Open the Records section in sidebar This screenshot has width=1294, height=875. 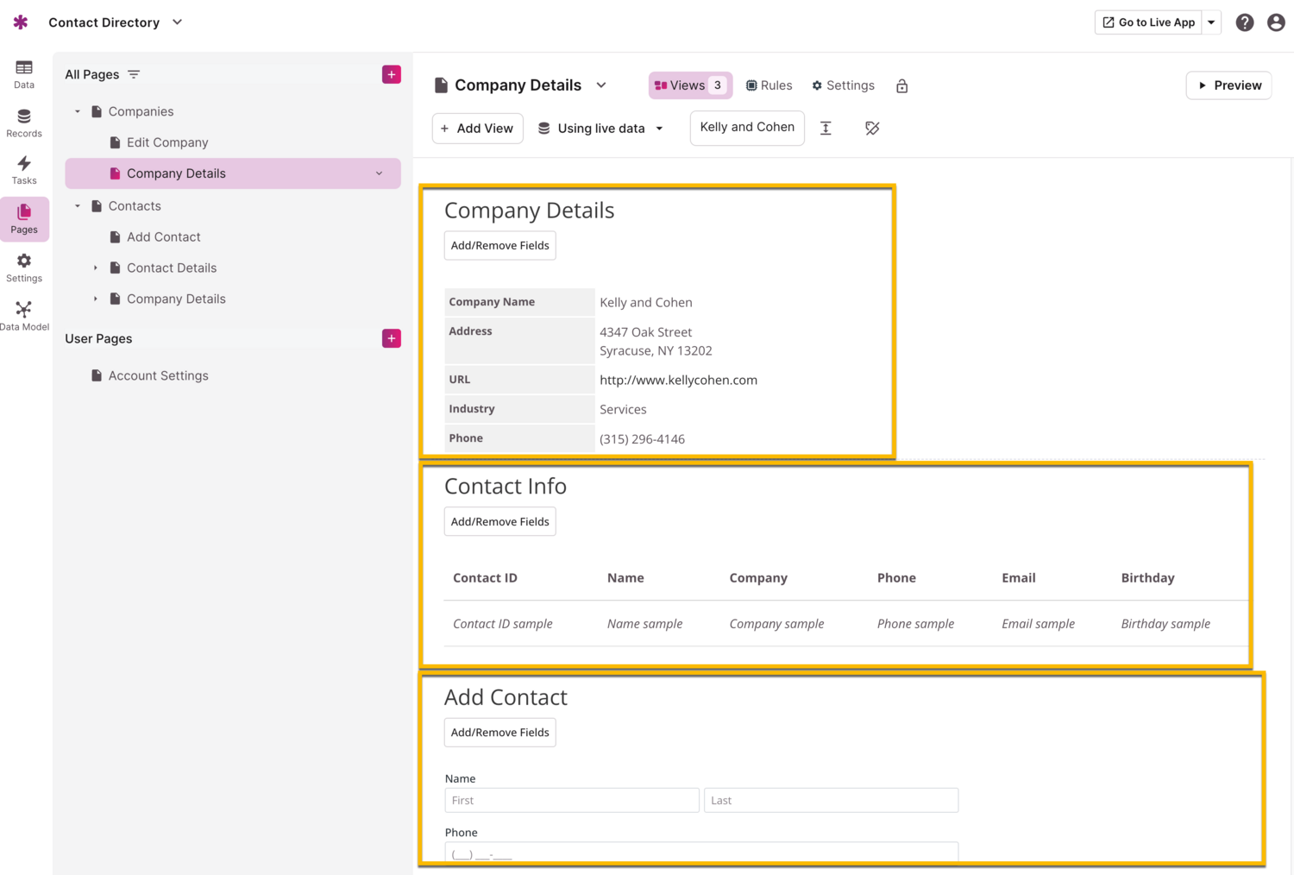coord(24,123)
